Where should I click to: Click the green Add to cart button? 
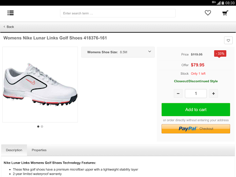pos(196,110)
